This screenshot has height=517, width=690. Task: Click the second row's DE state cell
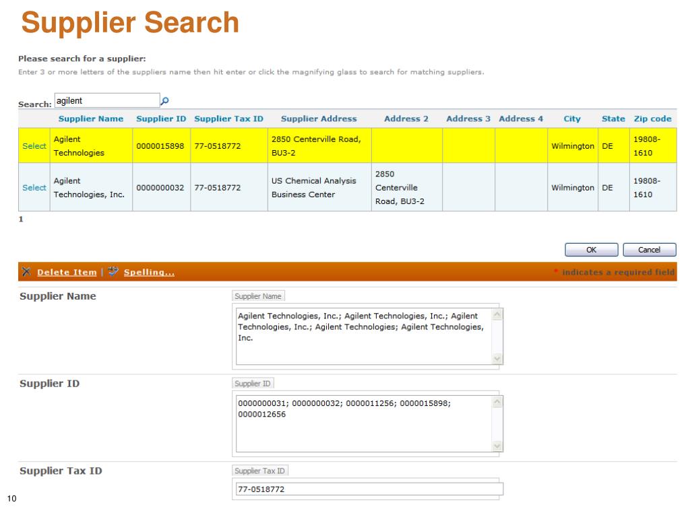coord(613,188)
